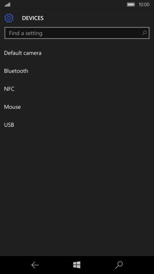Tap the navigation bar between Windows and search buttons
This screenshot has width=154, height=274.
pyautogui.click(x=98, y=265)
